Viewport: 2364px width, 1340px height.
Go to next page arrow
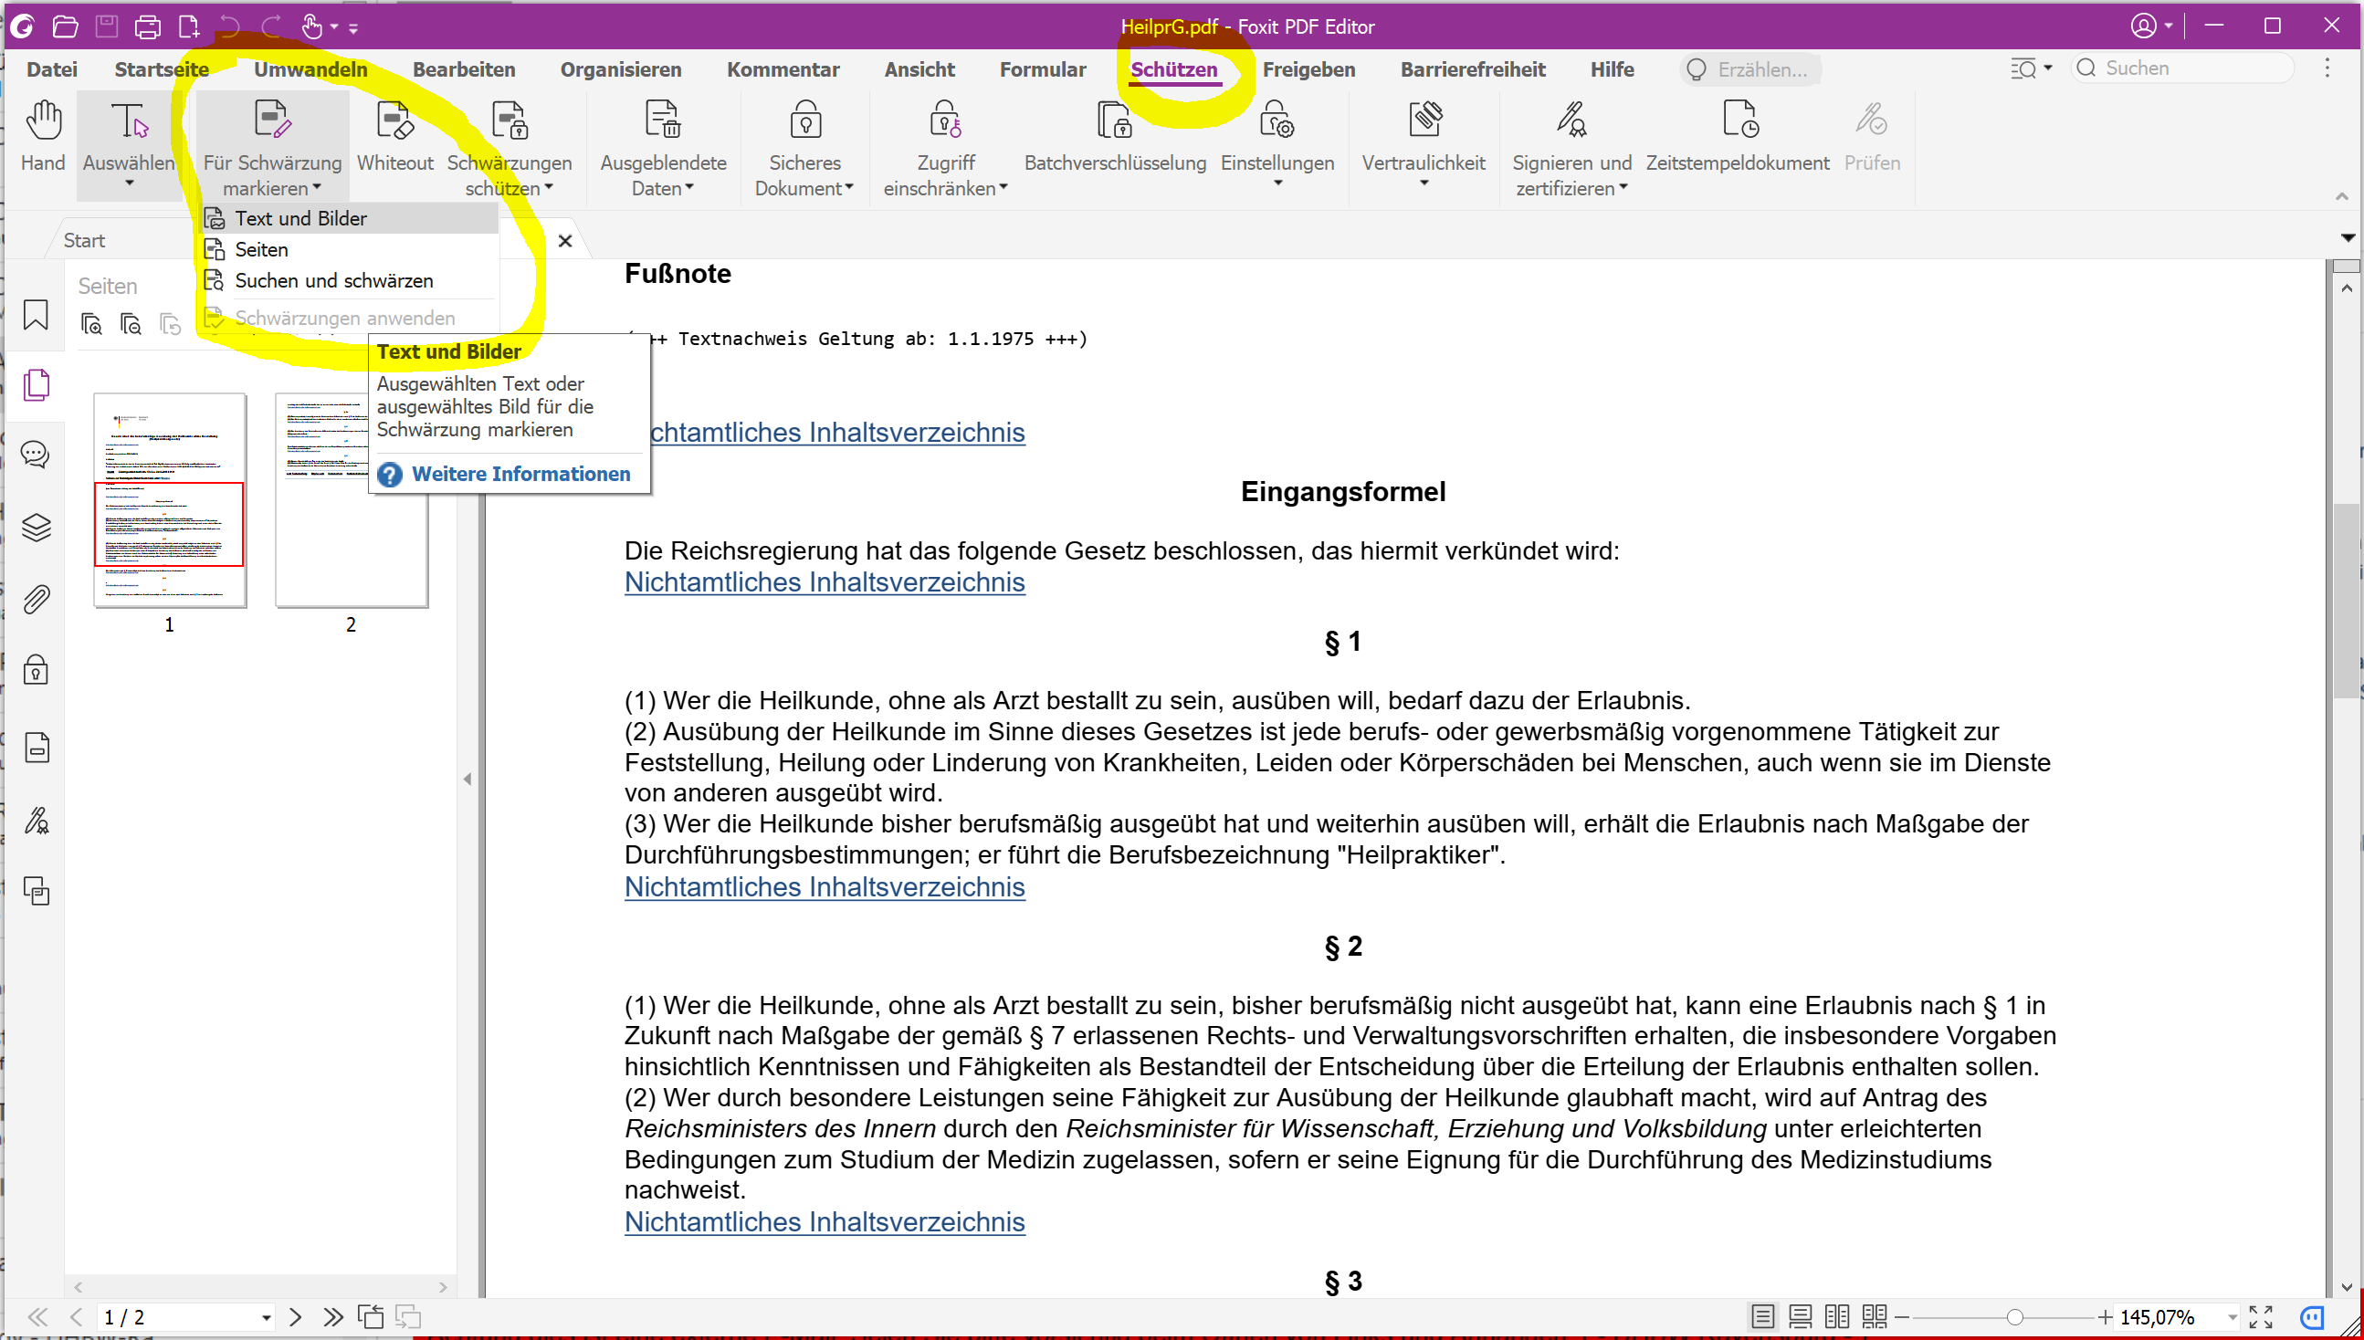click(296, 1317)
